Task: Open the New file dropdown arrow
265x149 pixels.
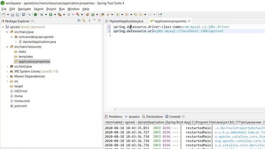Action: point(8,15)
